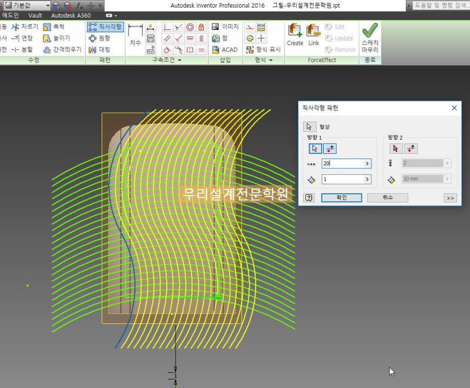Click the 이미지 insert image tool

pos(225,27)
